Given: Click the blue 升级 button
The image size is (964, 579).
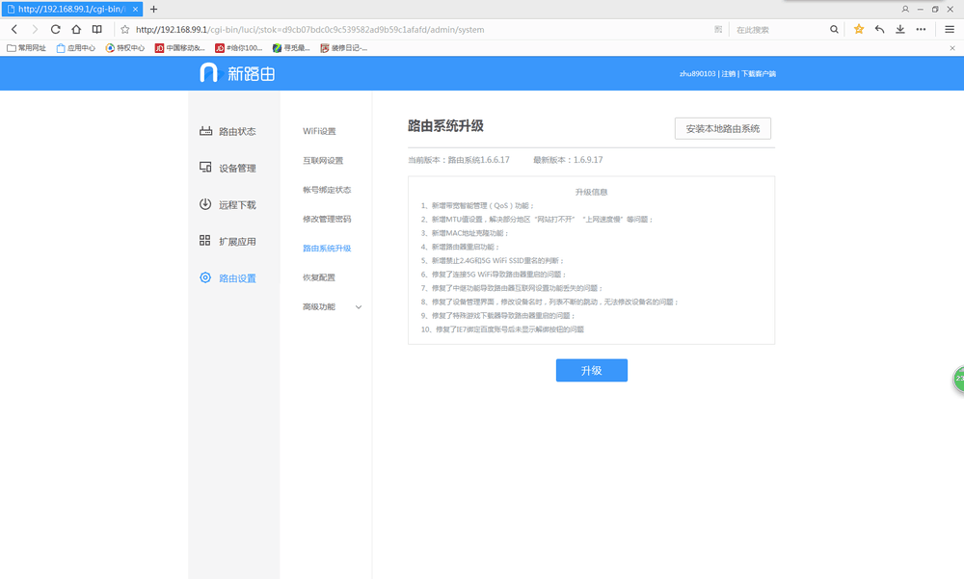Looking at the screenshot, I should 591,370.
